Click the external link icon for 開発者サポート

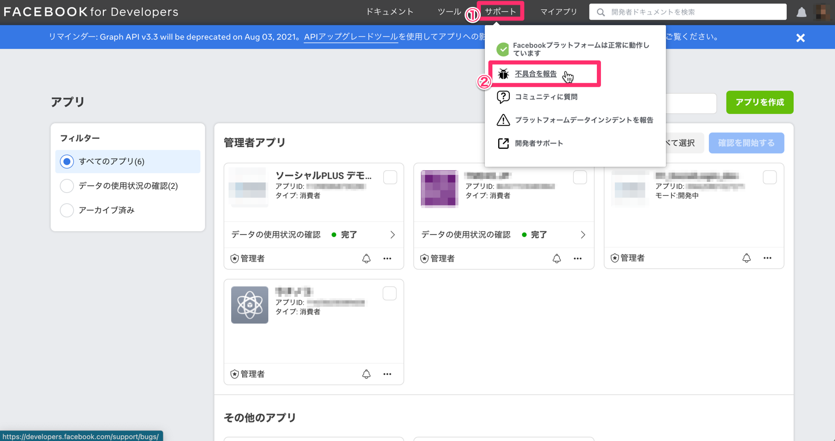[x=503, y=144]
